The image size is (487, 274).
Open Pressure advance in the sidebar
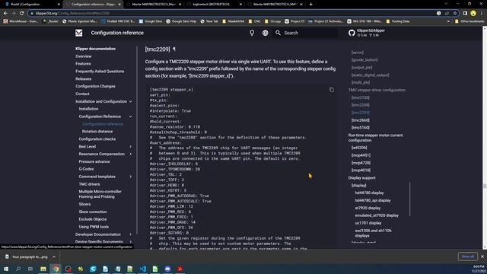94,161
